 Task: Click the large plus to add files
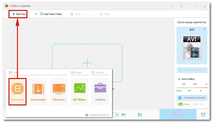87,63
